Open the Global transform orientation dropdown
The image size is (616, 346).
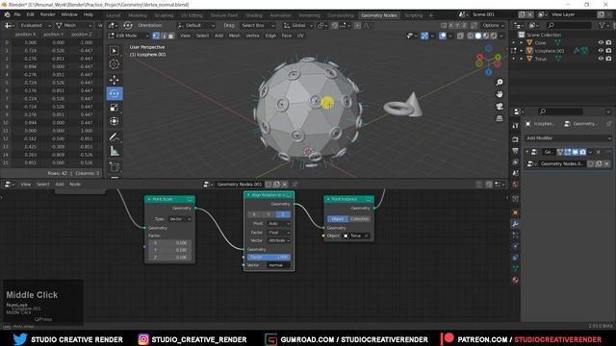pyautogui.click(x=298, y=25)
